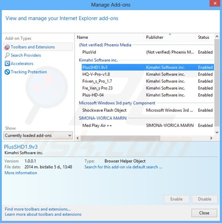The width and height of the screenshot is (222, 223).
Task: Click the horizontal scrollbar right arrow
Action: (211, 138)
